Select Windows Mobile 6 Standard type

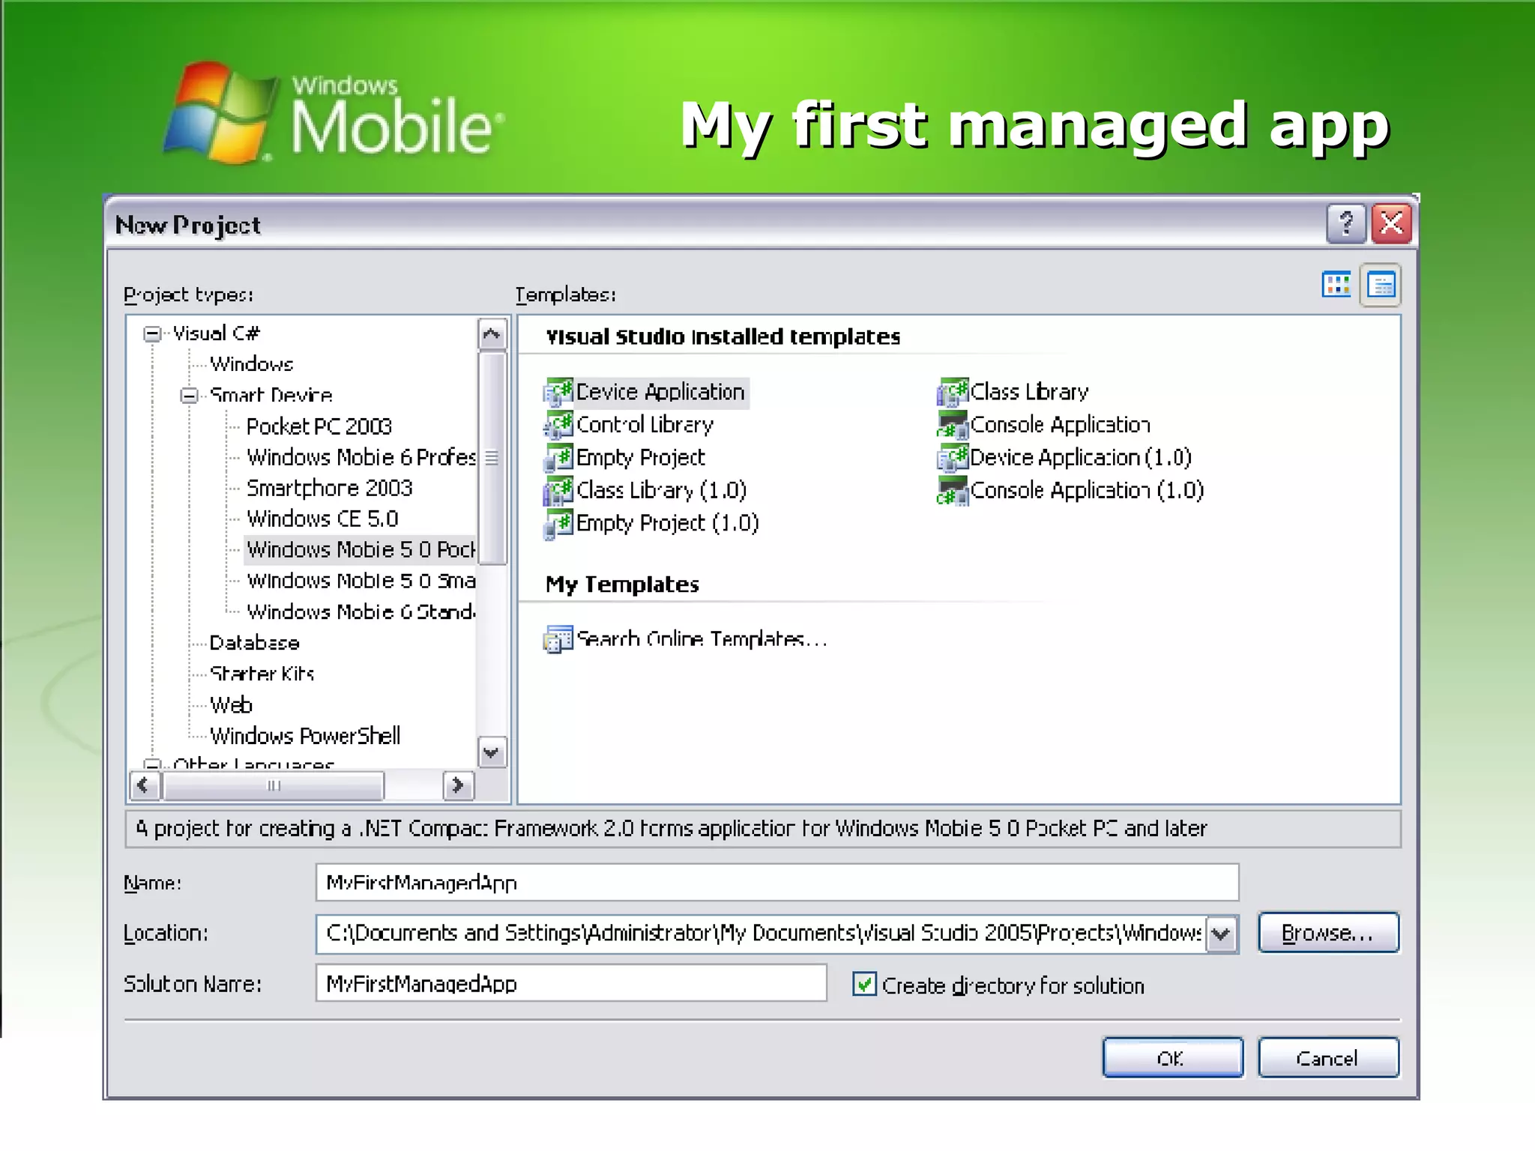click(x=361, y=611)
